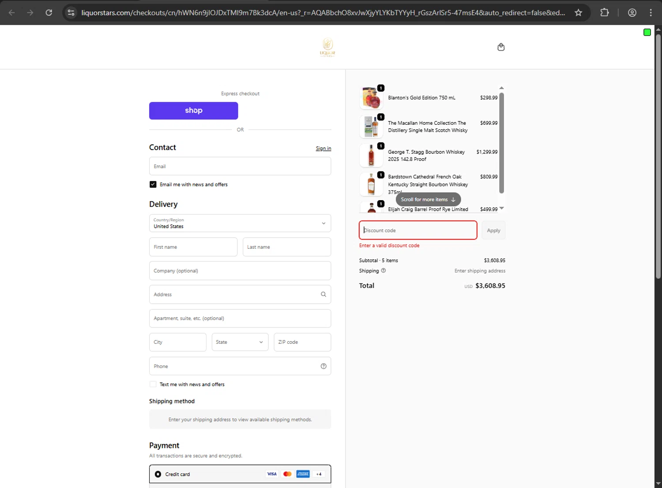Focus the First name field
Screen dimensions: 662x488
[x=193, y=247]
